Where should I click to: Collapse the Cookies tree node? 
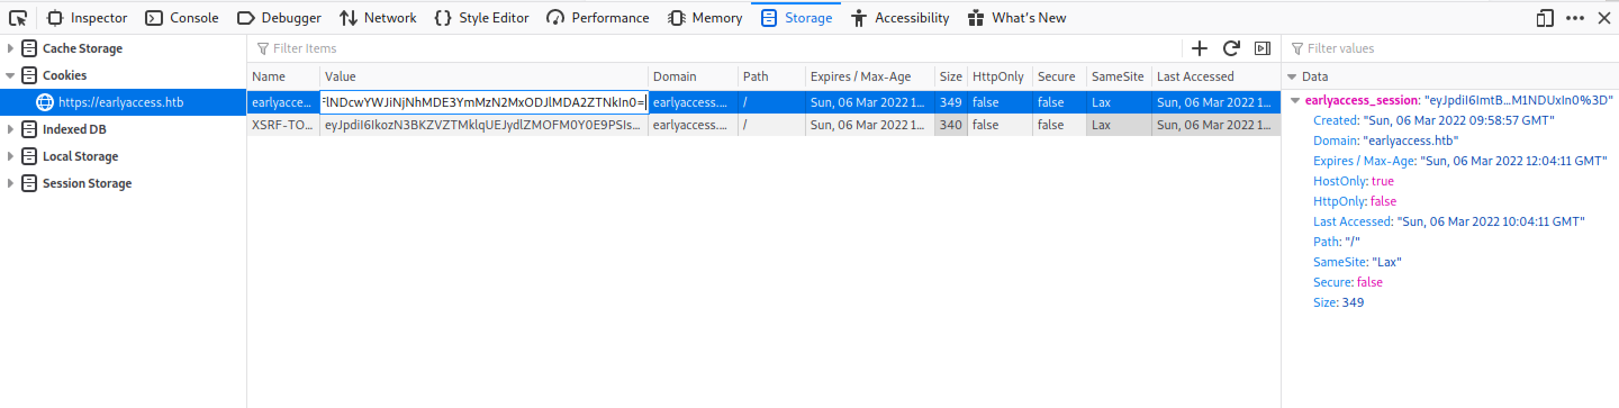tap(10, 75)
